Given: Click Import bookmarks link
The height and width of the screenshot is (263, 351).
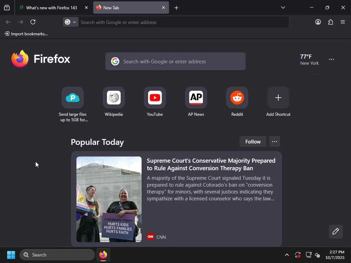Looking at the screenshot, I should tap(26, 34).
